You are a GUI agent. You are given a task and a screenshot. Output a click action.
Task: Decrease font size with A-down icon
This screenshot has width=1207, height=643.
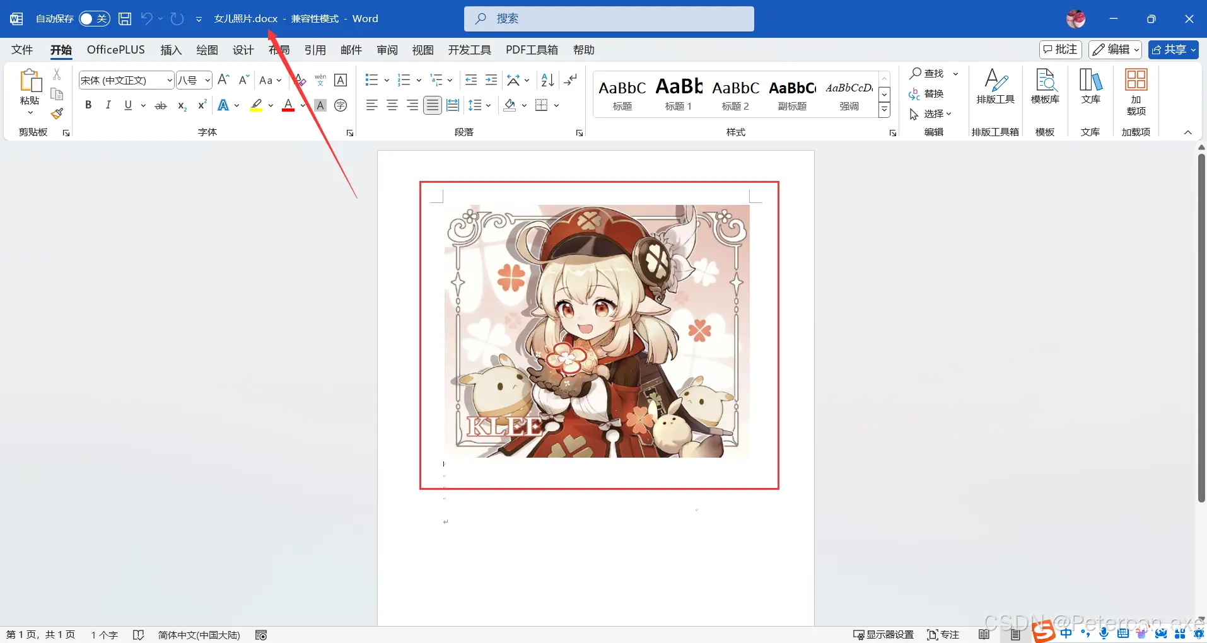[244, 80]
